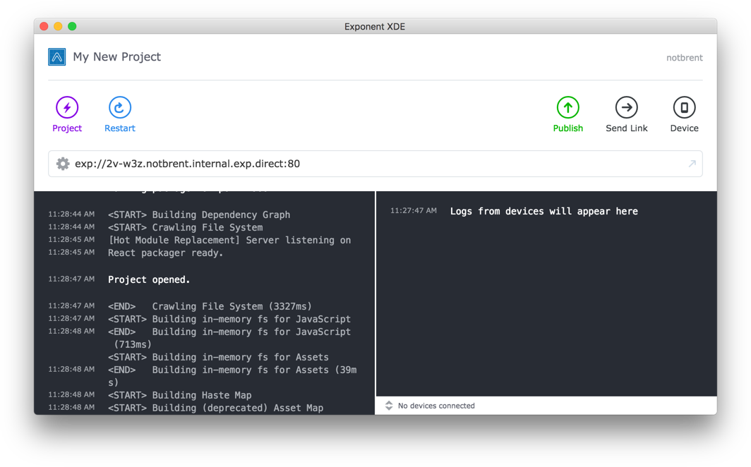Image resolution: width=751 pixels, height=467 pixels.
Task: Click the green Publish upload icon
Action: pyautogui.click(x=568, y=107)
